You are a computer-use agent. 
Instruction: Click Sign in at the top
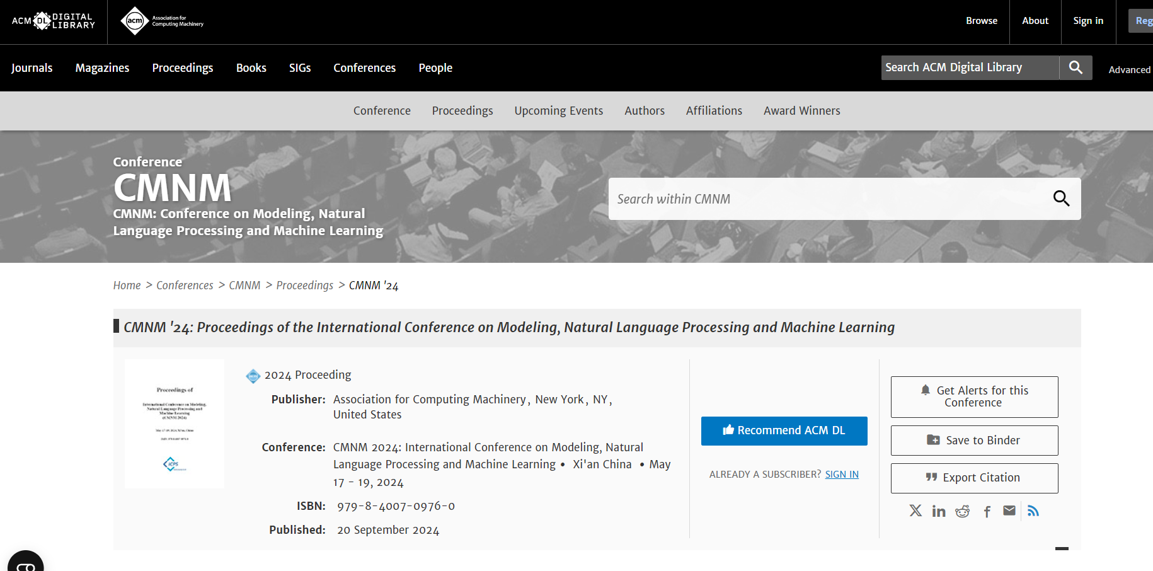[x=1088, y=21]
